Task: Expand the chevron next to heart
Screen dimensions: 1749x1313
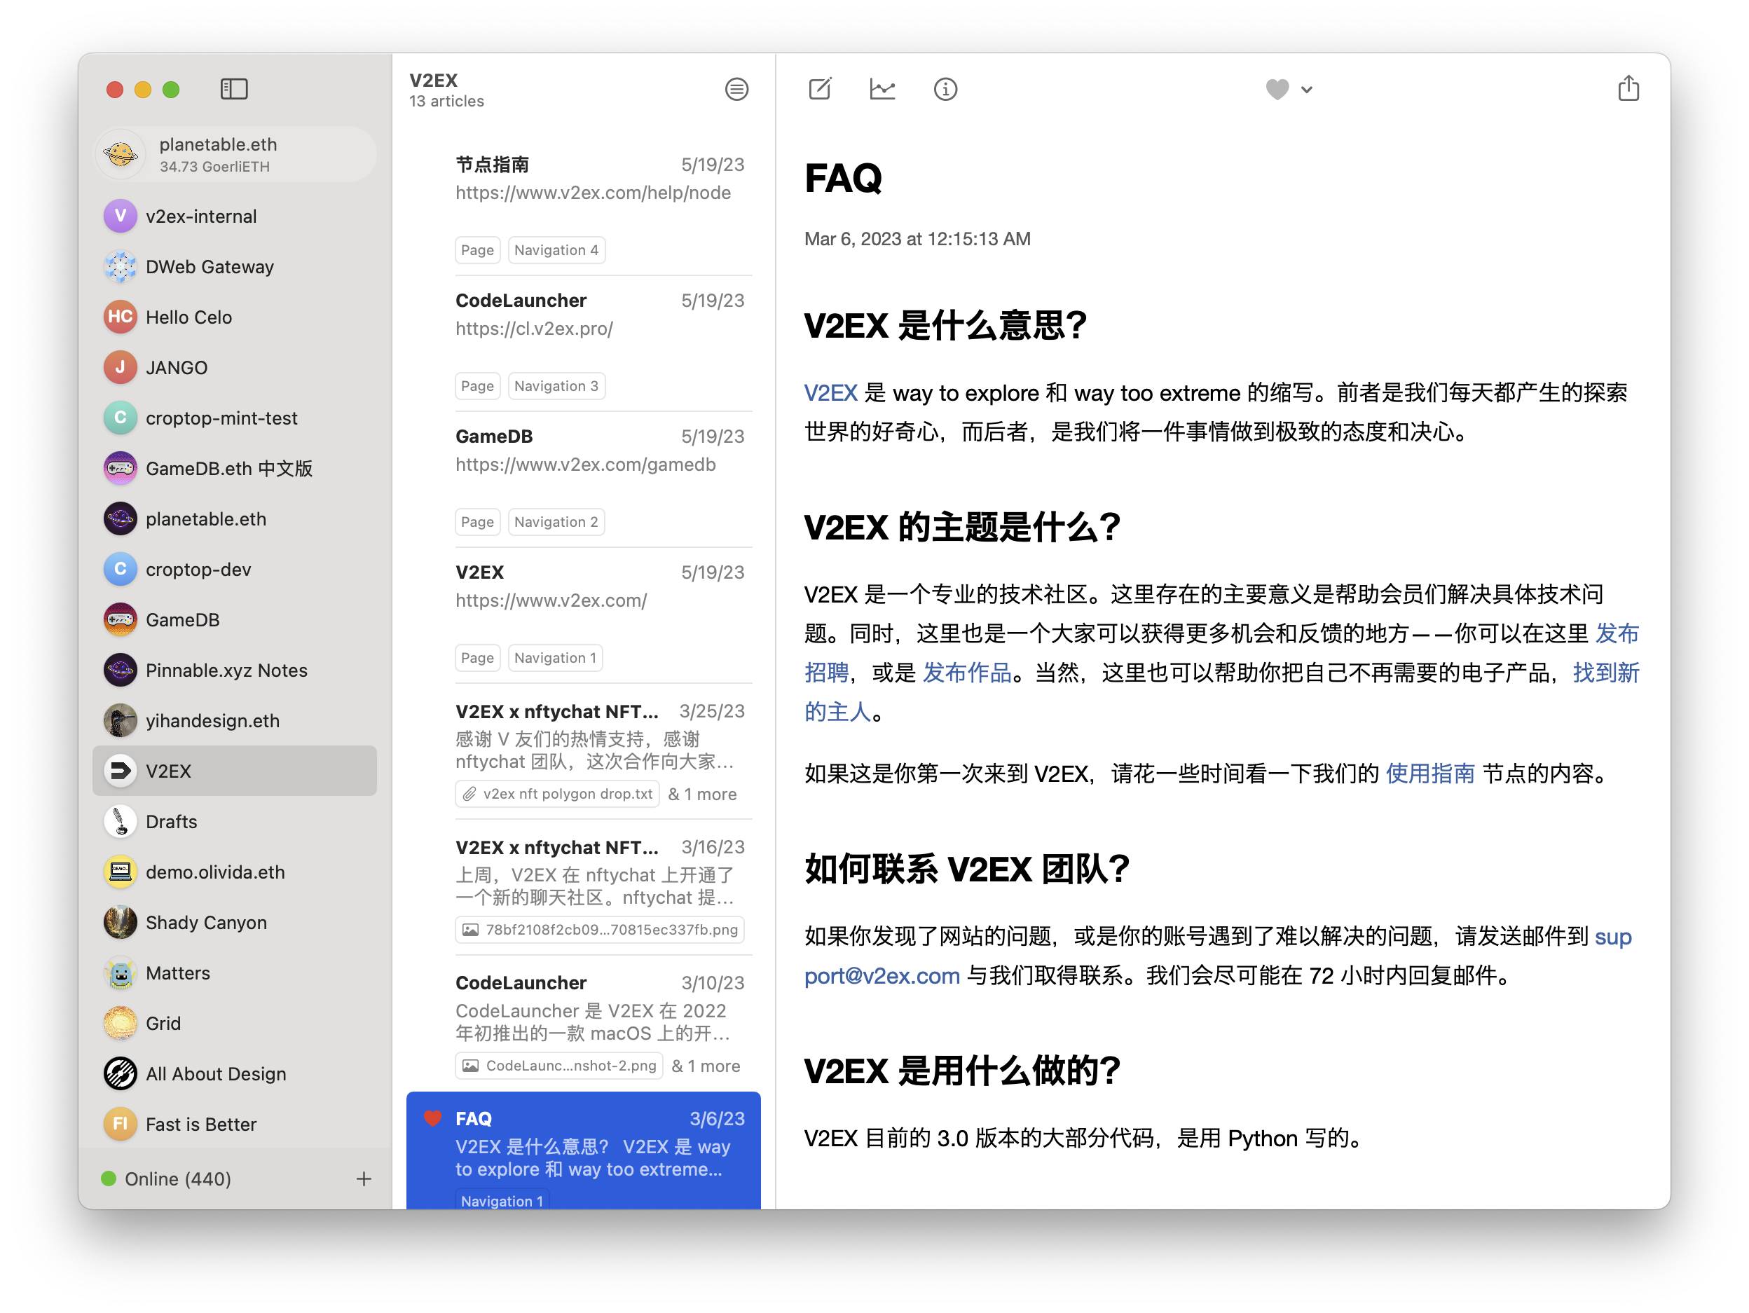Action: (1307, 90)
